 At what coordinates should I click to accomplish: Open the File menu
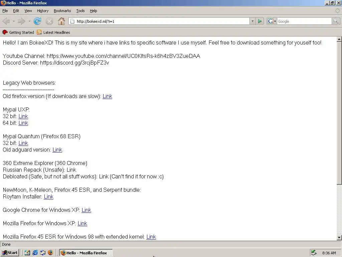[x=5, y=11]
